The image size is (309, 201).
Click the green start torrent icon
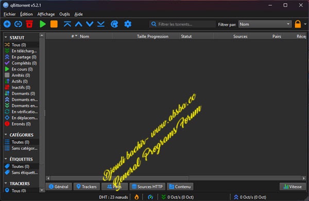click(42, 24)
